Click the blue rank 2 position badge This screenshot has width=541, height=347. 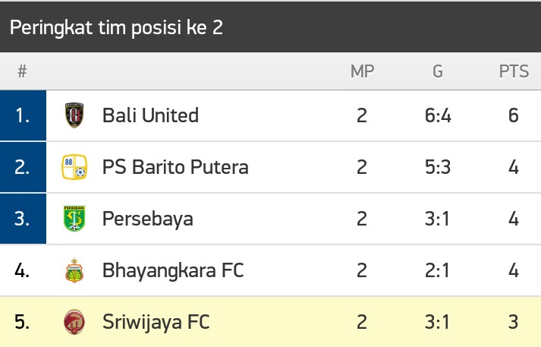click(23, 167)
